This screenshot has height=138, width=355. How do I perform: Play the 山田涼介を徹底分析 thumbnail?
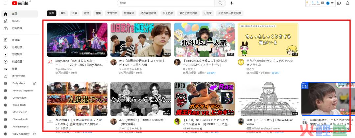pyautogui.click(x=141, y=40)
